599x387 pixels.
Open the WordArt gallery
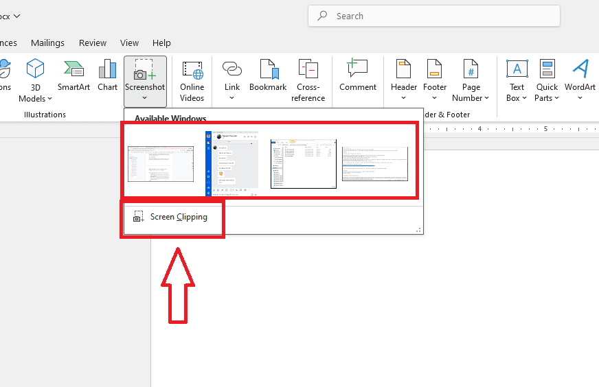point(580,80)
